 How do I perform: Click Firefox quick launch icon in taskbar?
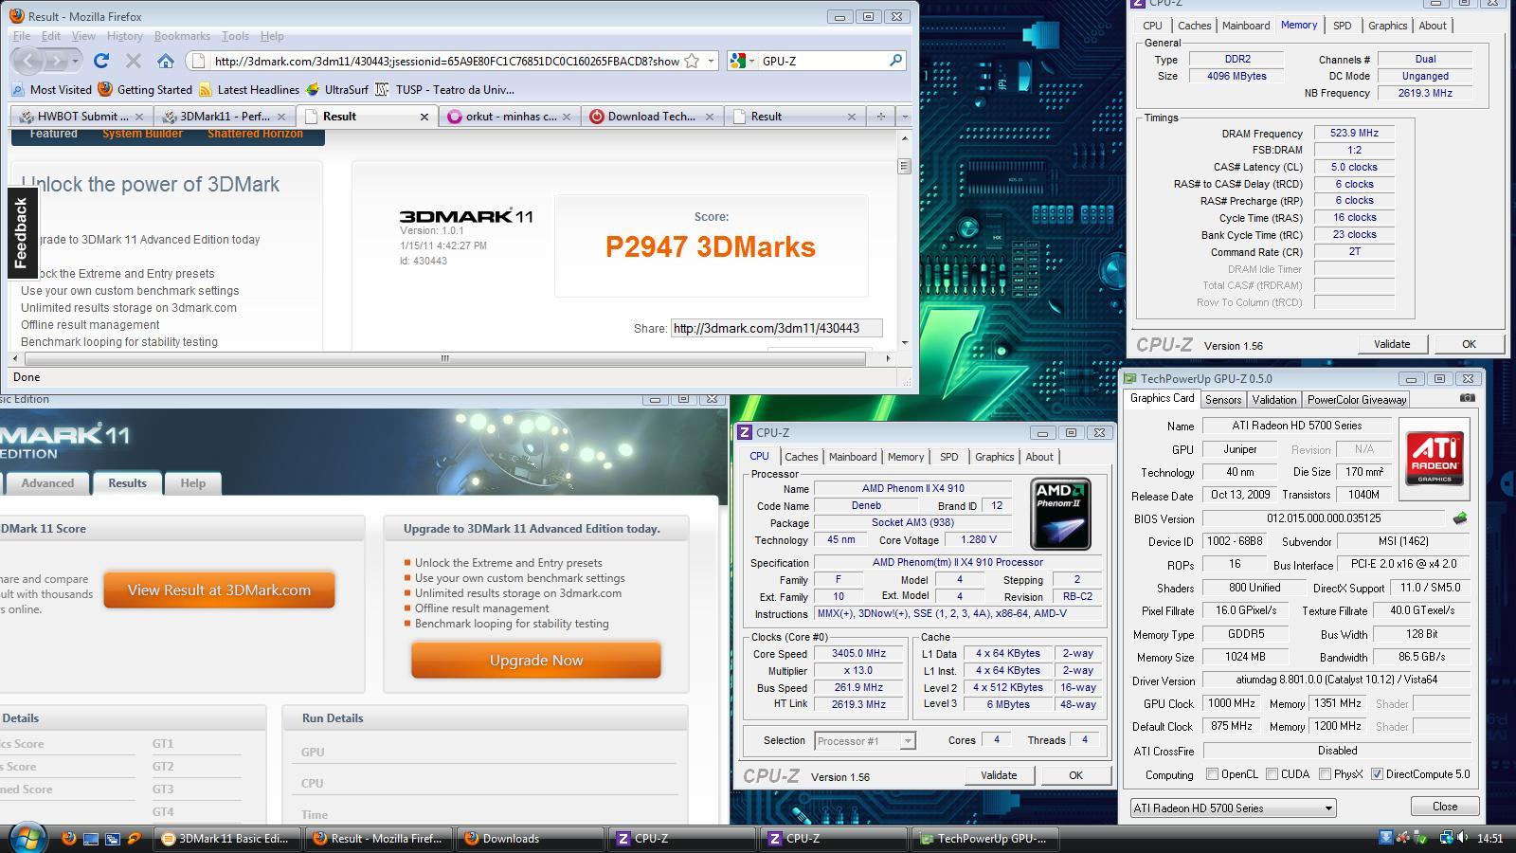(68, 839)
